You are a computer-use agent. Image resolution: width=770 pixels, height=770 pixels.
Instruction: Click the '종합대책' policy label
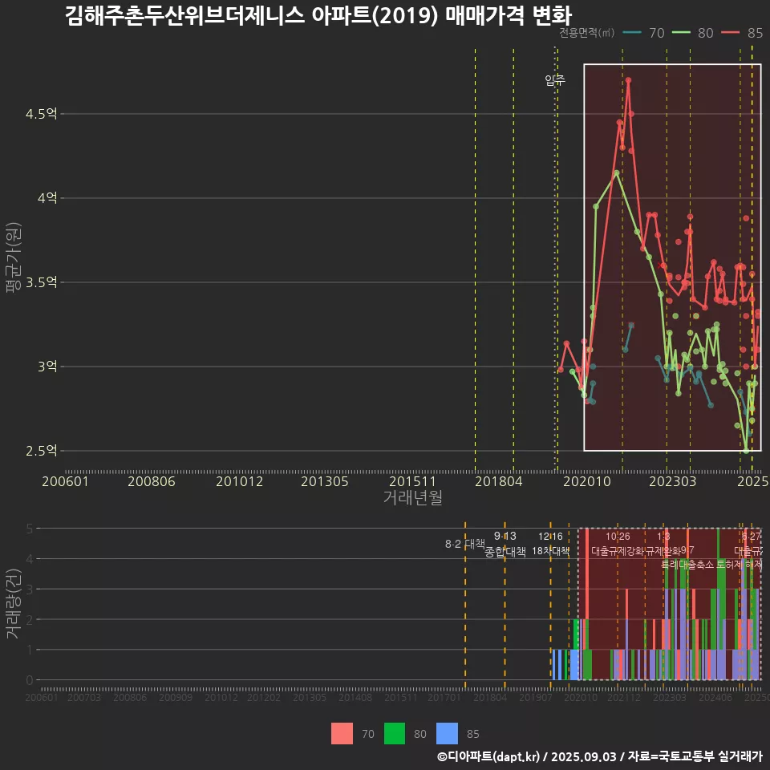[x=505, y=552]
